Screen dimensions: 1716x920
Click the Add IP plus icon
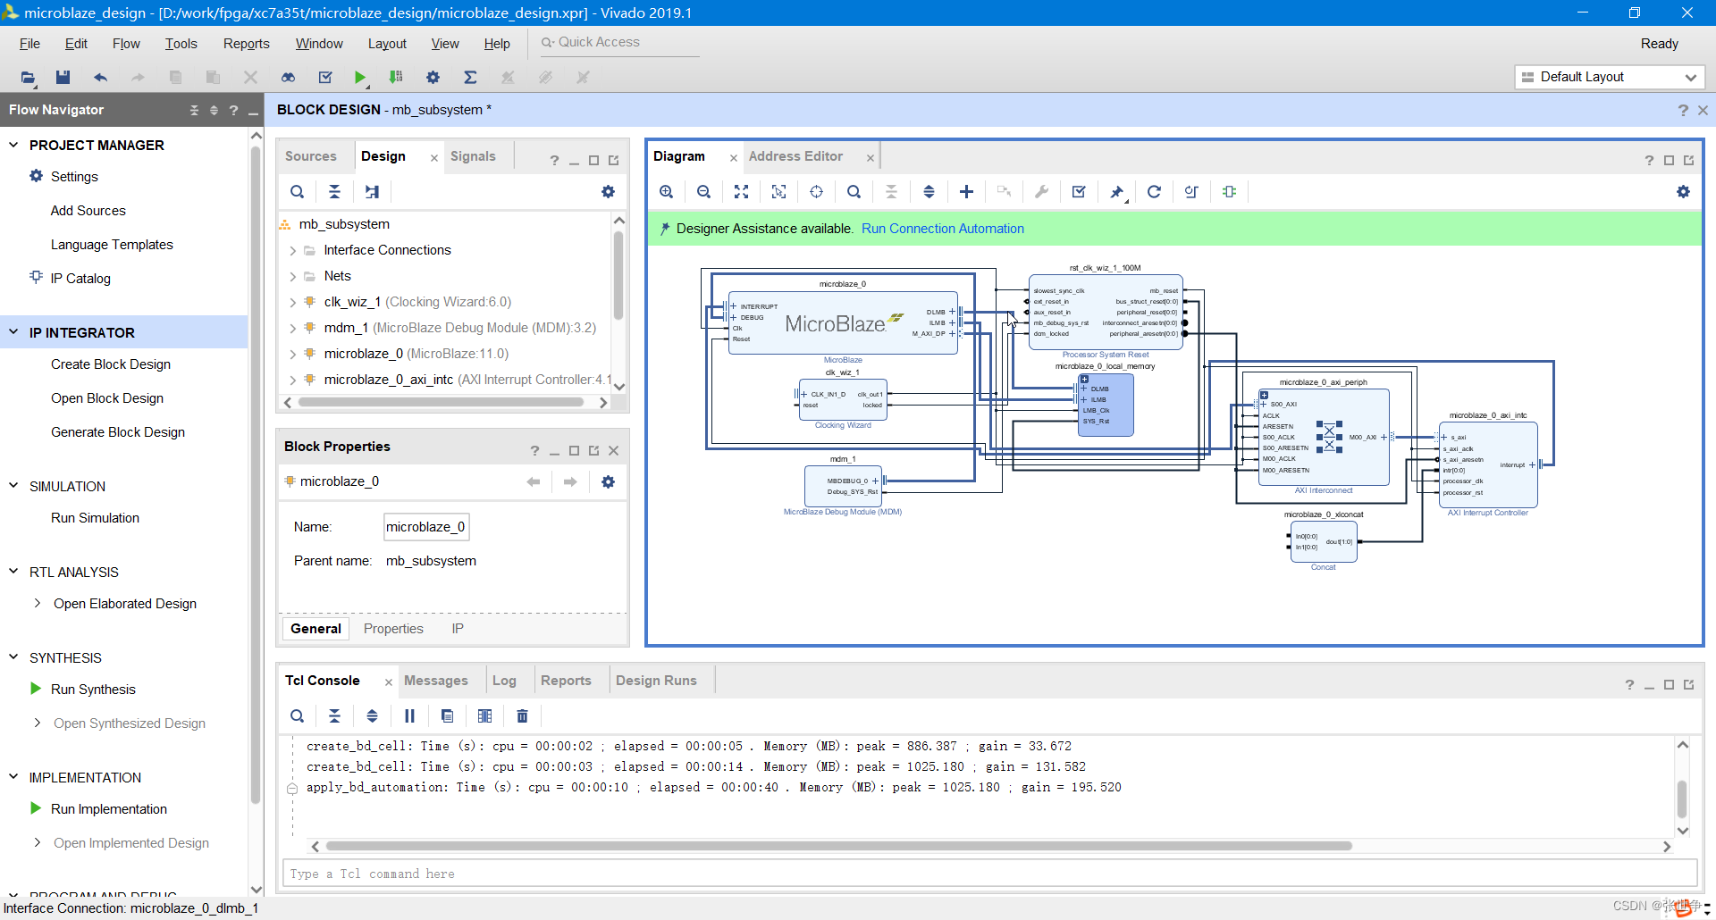click(x=966, y=191)
